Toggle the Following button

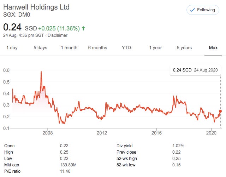point(203,10)
